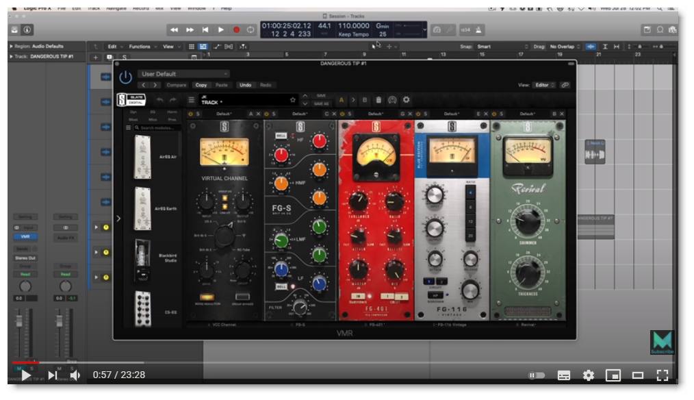Viewport: 694px width, 400px height.
Task: Click the VMR trash delete icon
Action: pos(378,100)
